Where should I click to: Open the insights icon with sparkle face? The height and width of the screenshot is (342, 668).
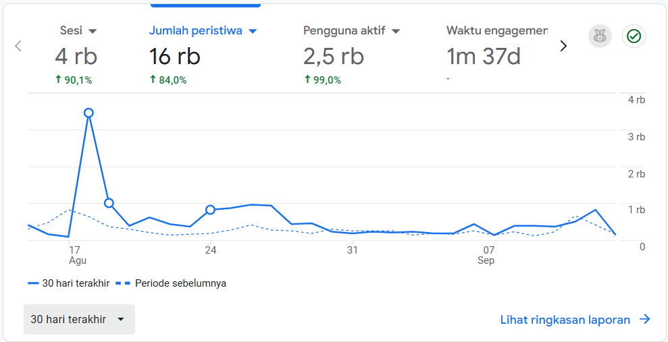(600, 36)
